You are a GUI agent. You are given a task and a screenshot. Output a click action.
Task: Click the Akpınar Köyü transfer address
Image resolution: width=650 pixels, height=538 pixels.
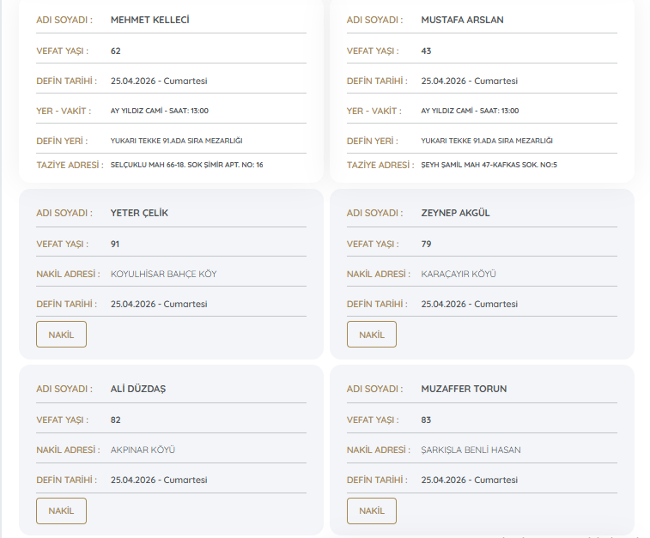coord(143,450)
